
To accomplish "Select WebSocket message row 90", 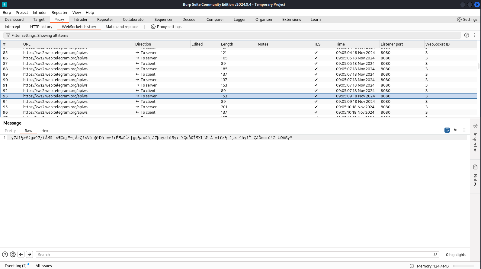I will click(239, 80).
